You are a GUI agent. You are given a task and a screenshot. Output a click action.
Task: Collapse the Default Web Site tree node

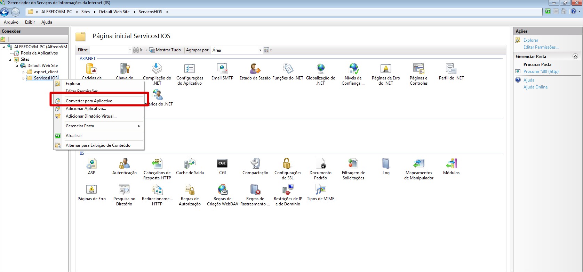17,66
